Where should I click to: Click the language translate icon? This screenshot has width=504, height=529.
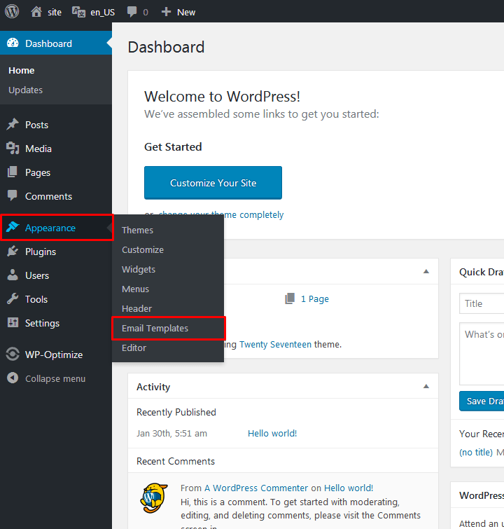coord(78,12)
